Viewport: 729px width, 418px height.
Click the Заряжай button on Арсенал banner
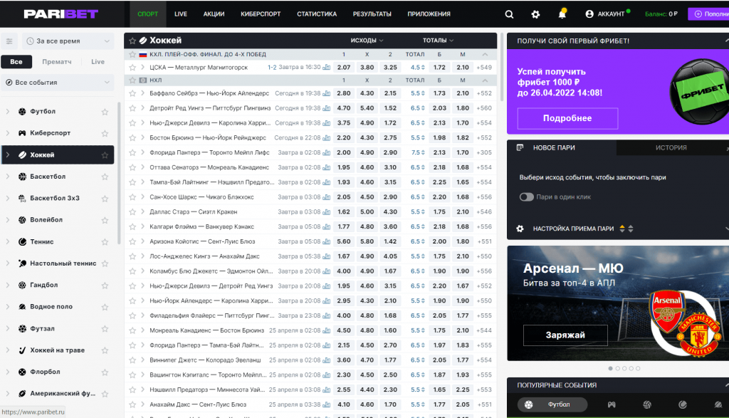[x=565, y=335]
